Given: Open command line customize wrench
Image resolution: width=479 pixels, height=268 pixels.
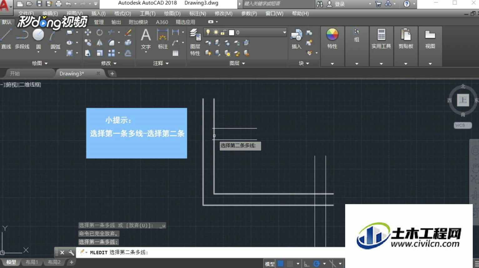Looking at the screenshot, I should [71, 252].
